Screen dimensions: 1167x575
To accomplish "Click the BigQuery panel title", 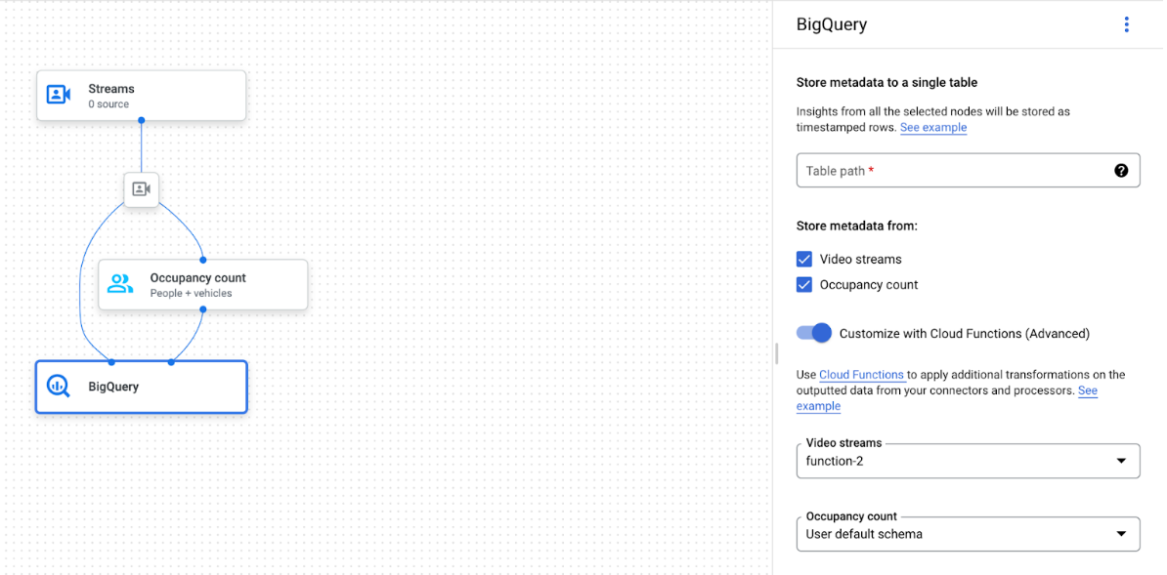I will (832, 23).
